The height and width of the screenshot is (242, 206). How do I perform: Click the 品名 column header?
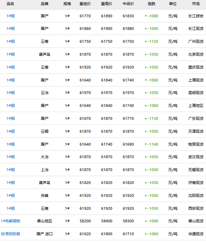tap(11, 4)
